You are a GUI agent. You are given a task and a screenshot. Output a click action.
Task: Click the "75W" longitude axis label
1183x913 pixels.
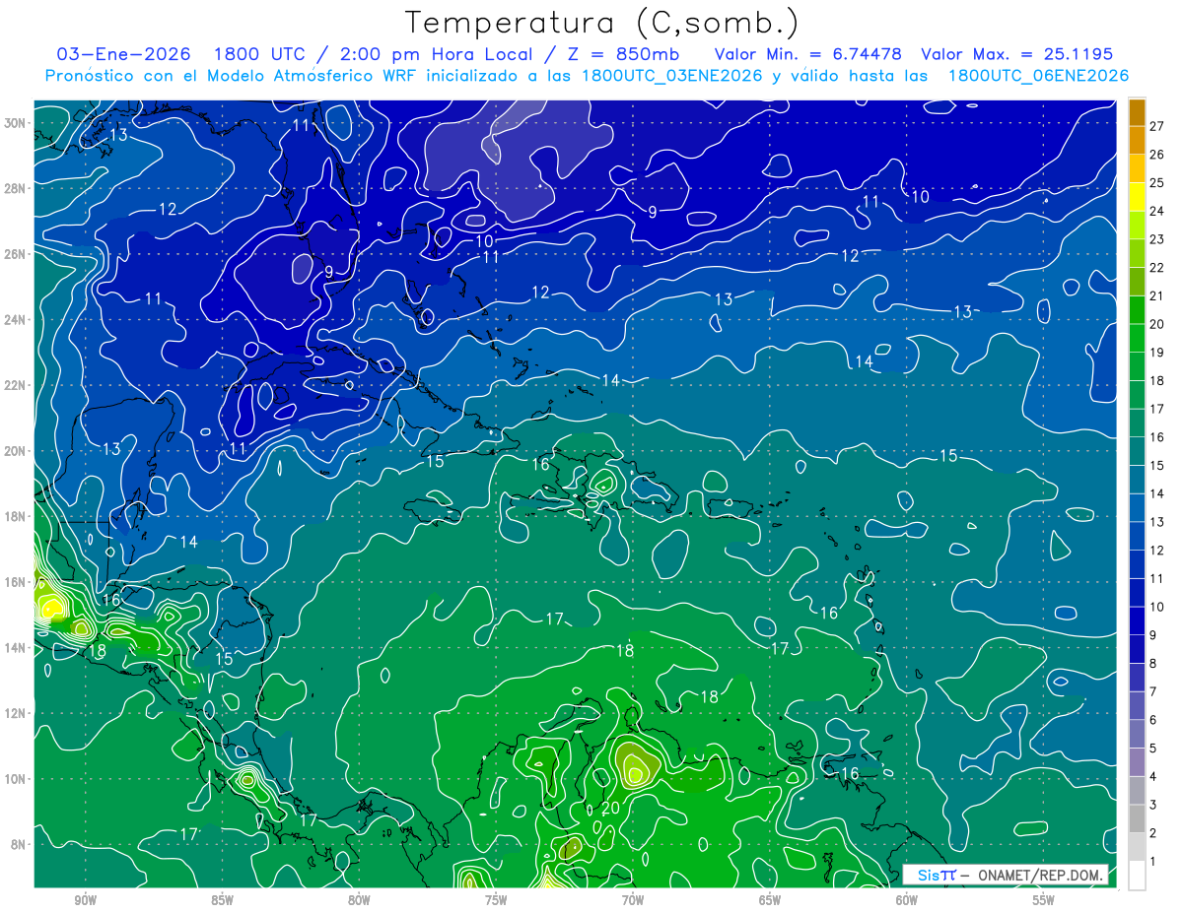[x=496, y=900]
